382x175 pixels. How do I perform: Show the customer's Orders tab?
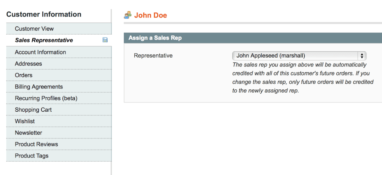24,75
